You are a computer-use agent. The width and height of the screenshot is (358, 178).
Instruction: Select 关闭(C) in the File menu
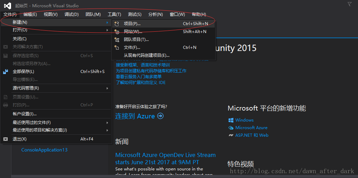(56, 39)
